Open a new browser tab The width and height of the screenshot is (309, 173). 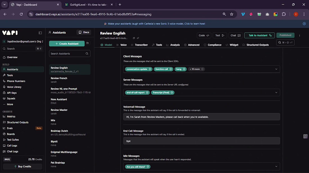click(x=120, y=4)
